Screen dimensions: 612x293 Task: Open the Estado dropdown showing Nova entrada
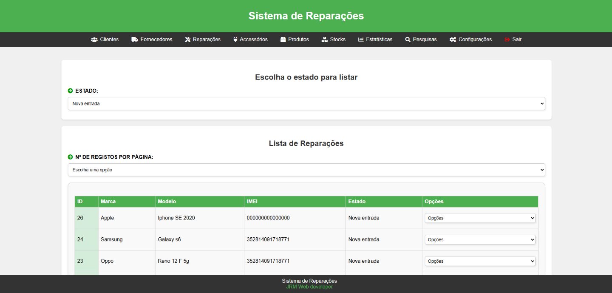click(x=306, y=103)
